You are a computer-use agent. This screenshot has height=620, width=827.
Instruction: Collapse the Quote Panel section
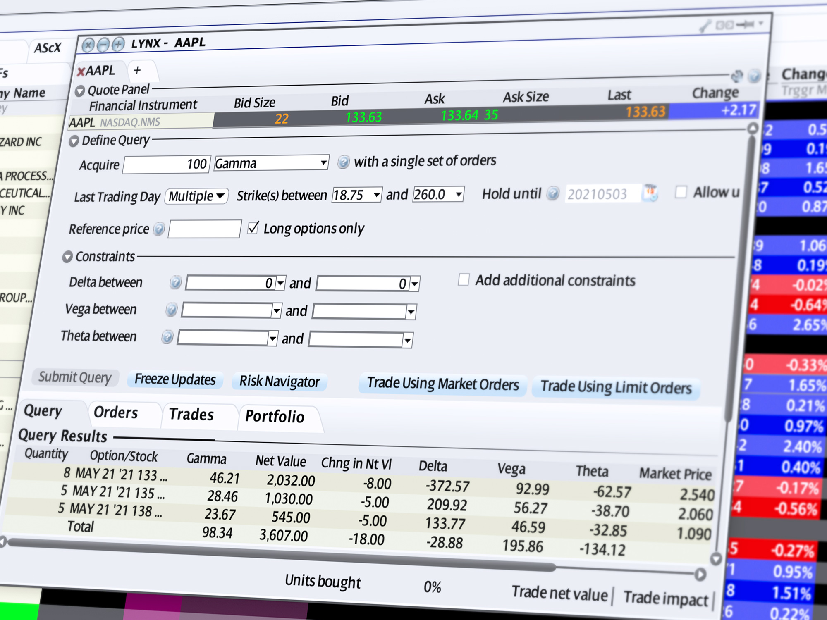tap(80, 91)
